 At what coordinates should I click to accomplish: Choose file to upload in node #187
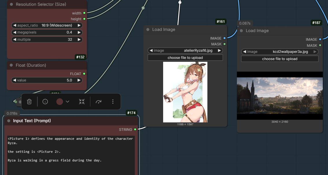280,59
